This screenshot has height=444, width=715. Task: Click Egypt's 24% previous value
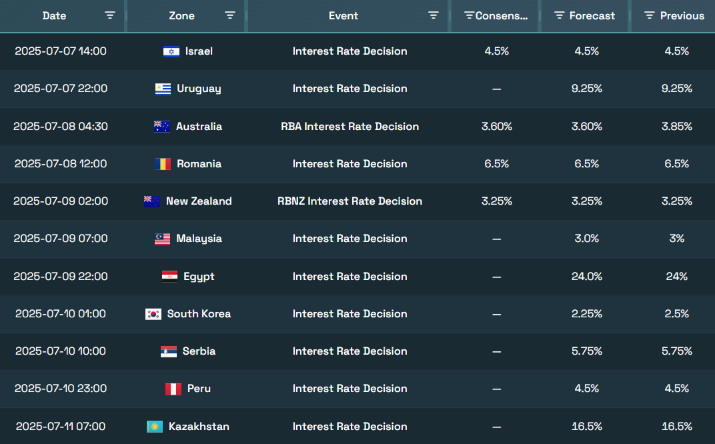coord(677,276)
